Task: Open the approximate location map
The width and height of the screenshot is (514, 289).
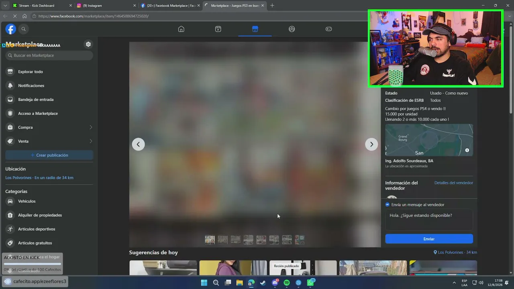Action: point(429,140)
